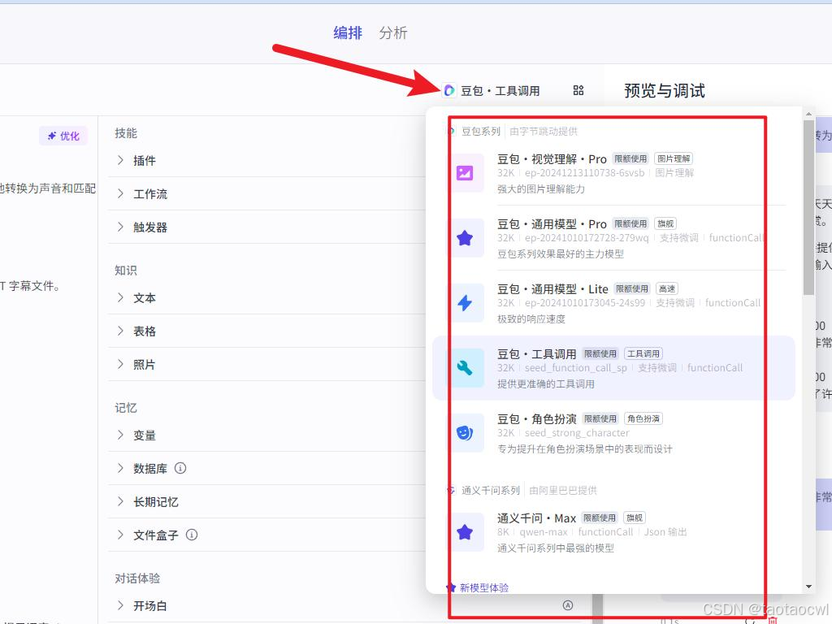This screenshot has height=624, width=832.
Task: Click the 豆包 logo beside 豆包·工具调用
Action: point(448,91)
